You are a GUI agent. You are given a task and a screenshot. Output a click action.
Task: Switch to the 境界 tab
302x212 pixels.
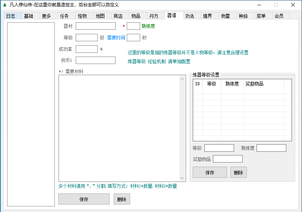pyautogui.click(x=210, y=16)
